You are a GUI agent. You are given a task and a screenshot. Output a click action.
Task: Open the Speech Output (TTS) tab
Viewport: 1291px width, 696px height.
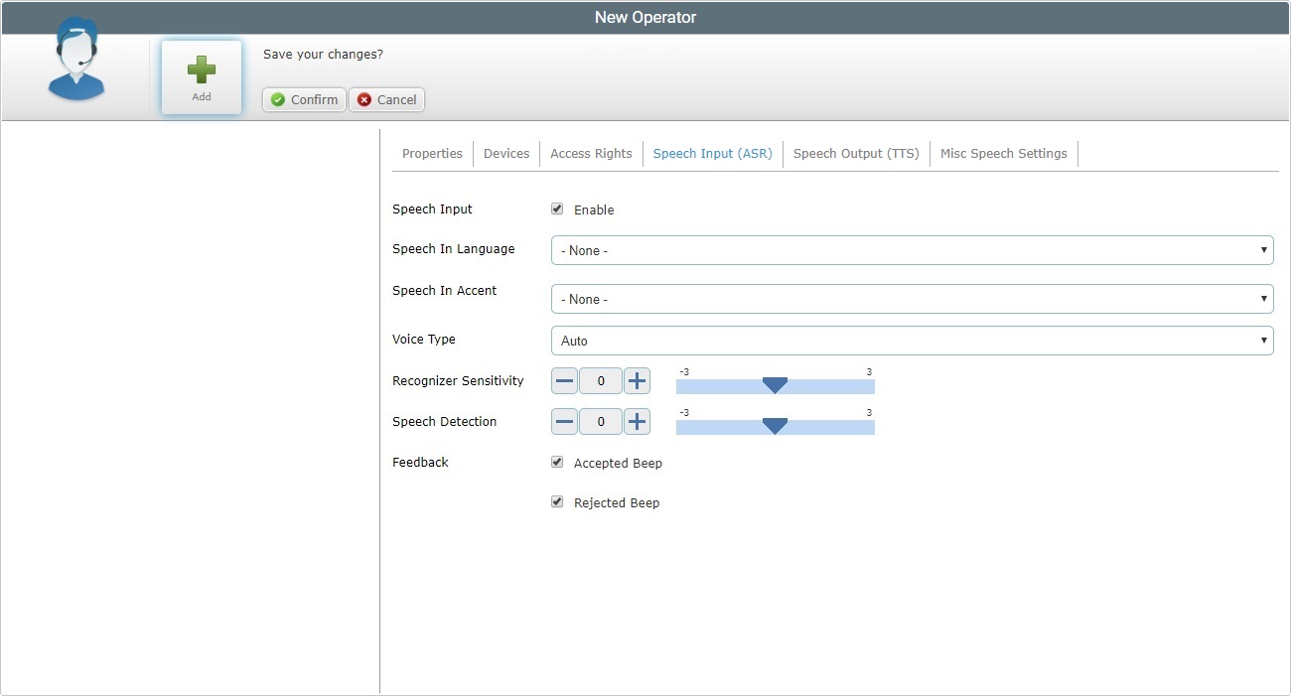pyautogui.click(x=855, y=154)
